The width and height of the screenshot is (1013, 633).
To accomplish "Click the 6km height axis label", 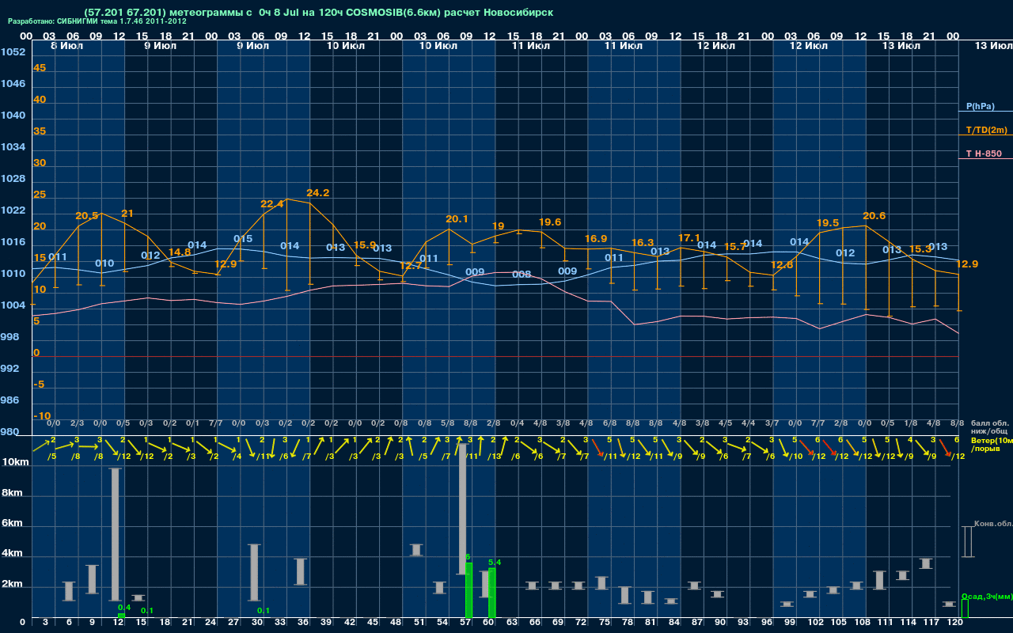I will point(13,523).
